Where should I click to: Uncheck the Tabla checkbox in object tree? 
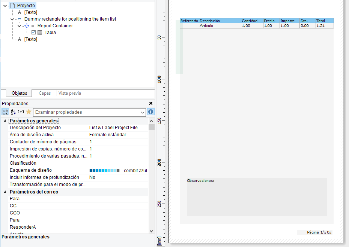pyautogui.click(x=33, y=33)
